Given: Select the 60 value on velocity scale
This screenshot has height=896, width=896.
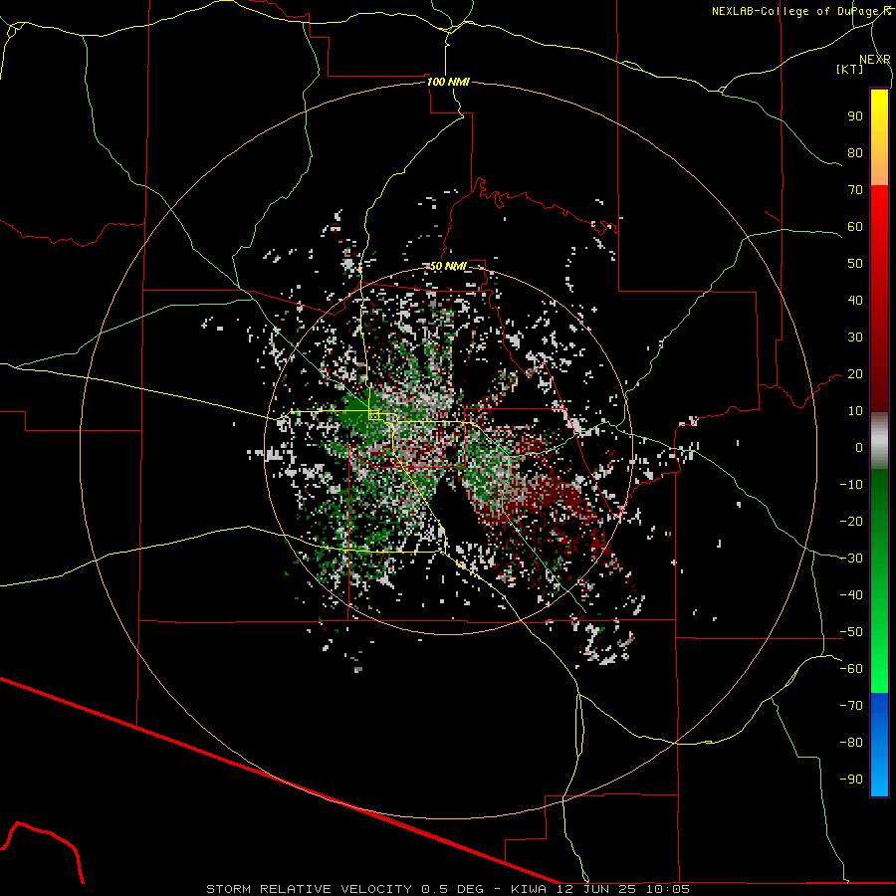Looking at the screenshot, I should pos(855,226).
